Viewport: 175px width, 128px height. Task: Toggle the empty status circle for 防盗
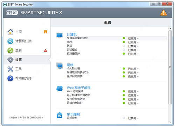click(x=124, y=46)
